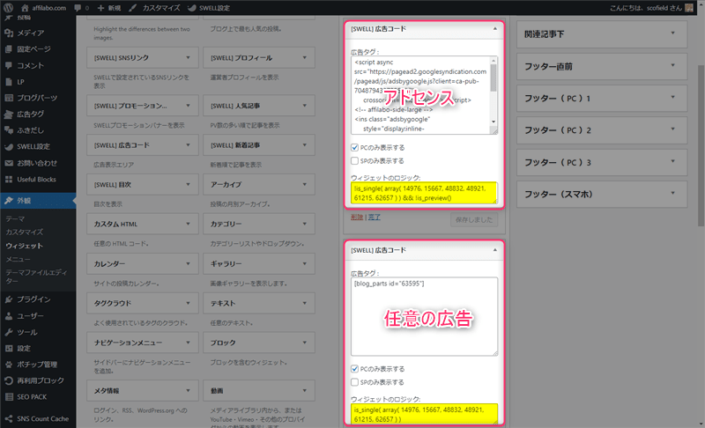Image resolution: width=705 pixels, height=428 pixels.
Task: Click the ブログパーツ sidebar icon
Action: [x=9, y=98]
